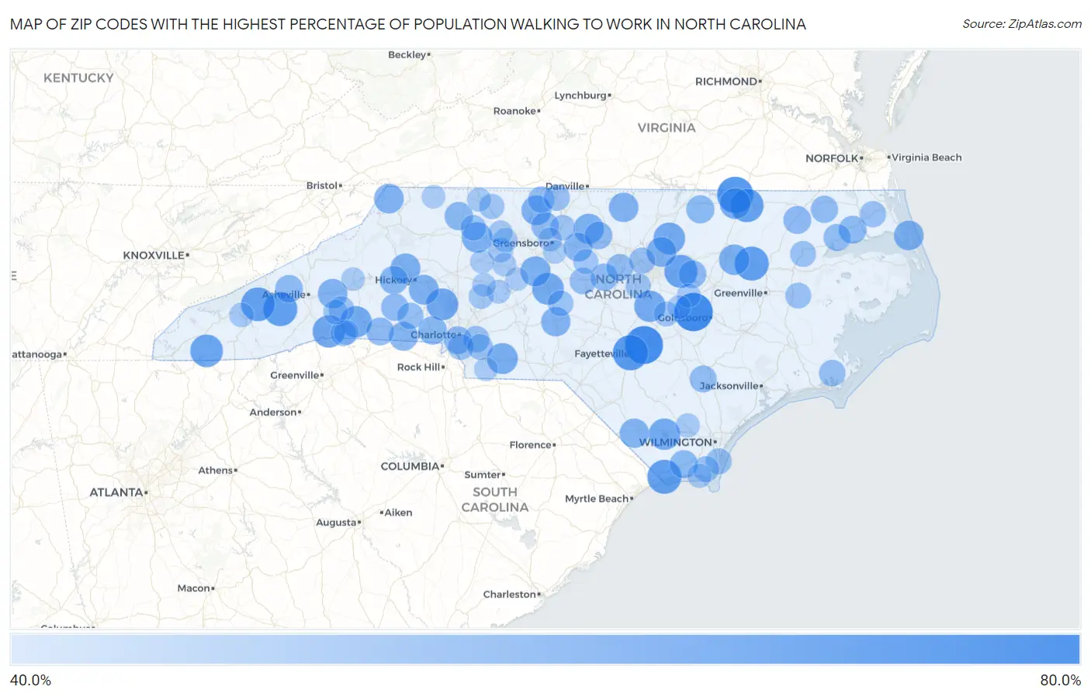Click the Bristol city label
The width and height of the screenshot is (1091, 697).
tap(324, 186)
